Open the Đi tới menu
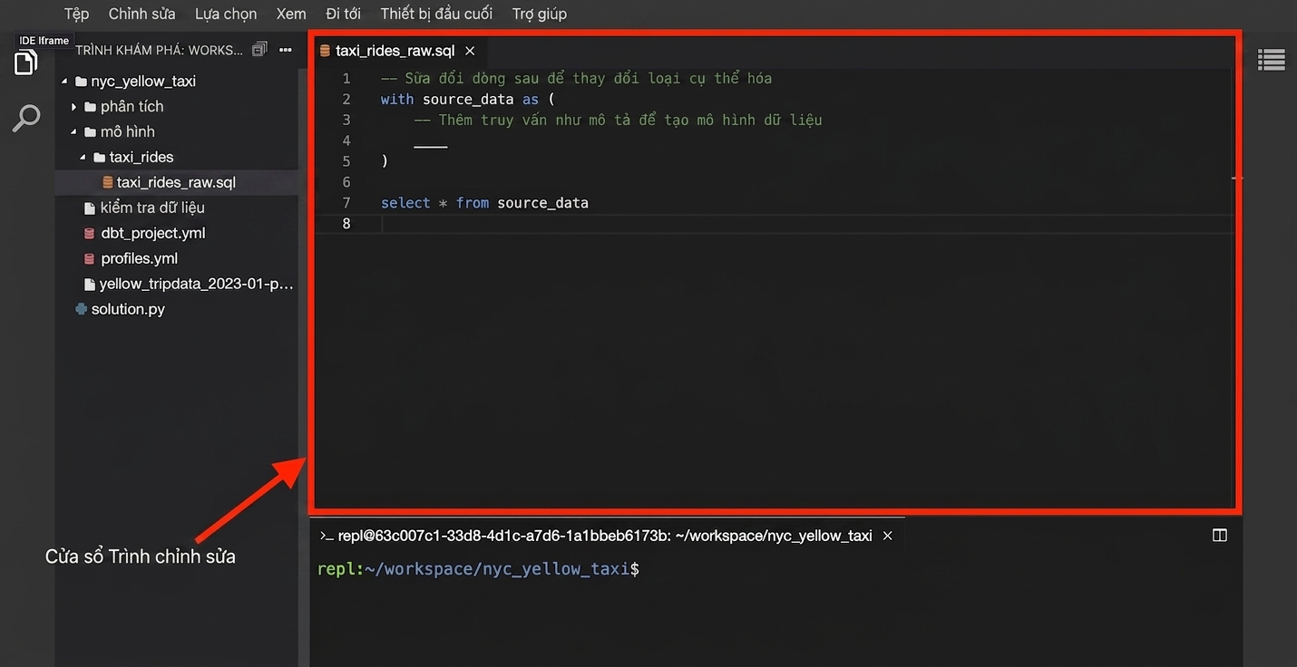This screenshot has width=1297, height=667. pyautogui.click(x=344, y=14)
